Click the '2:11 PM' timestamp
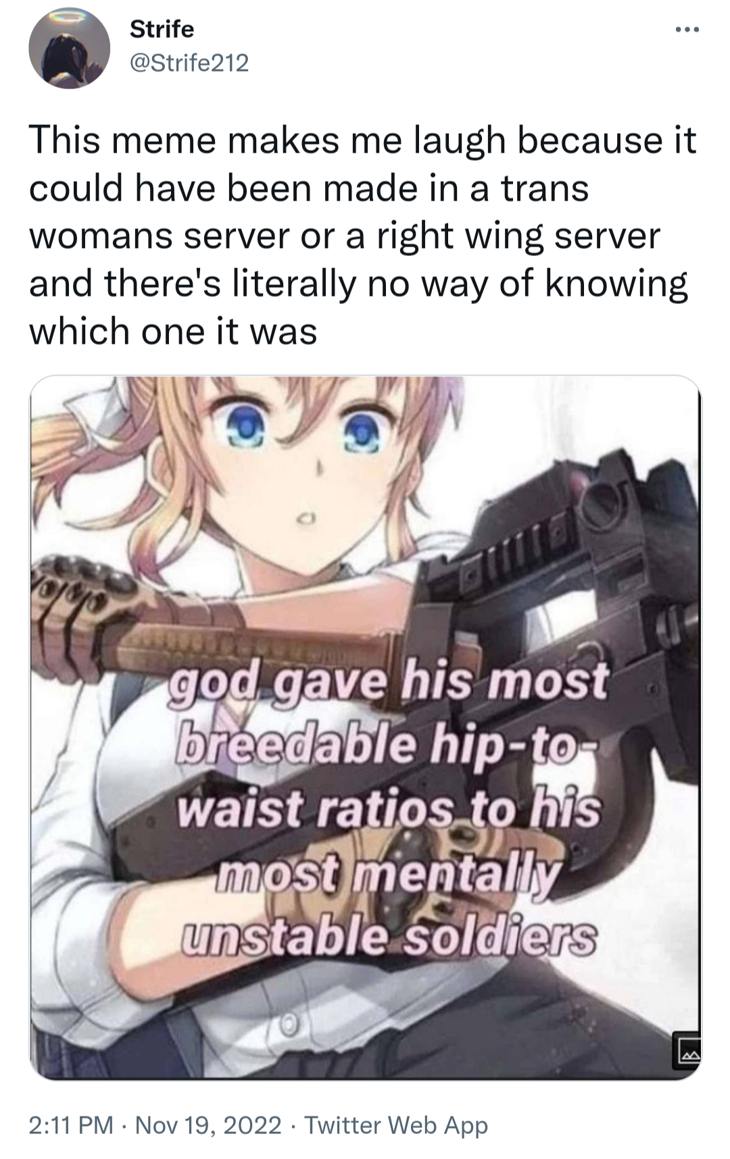The height and width of the screenshot is (1159, 730). (70, 1125)
